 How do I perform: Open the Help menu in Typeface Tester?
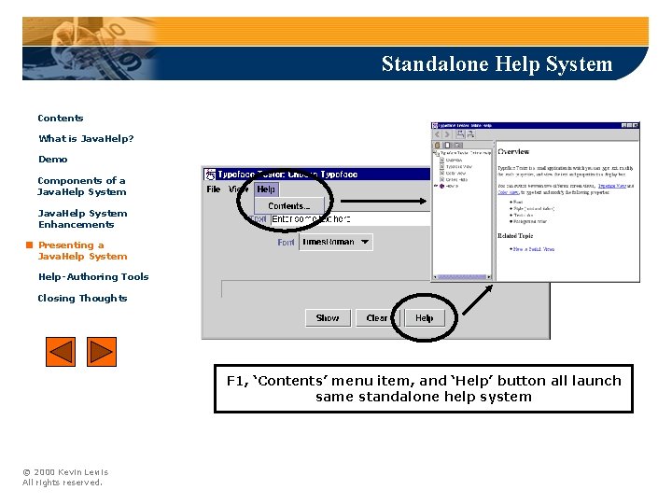click(266, 189)
